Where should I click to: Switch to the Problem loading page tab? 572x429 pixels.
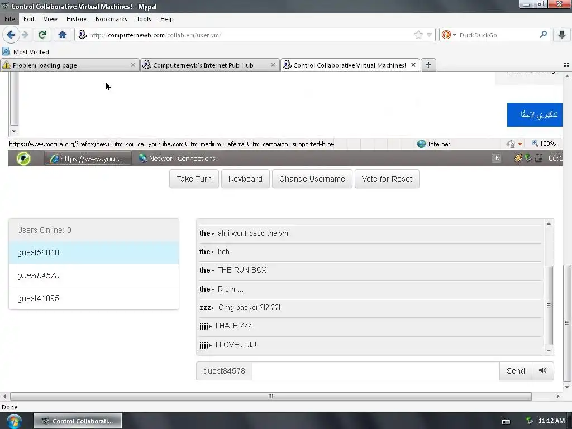click(x=69, y=65)
